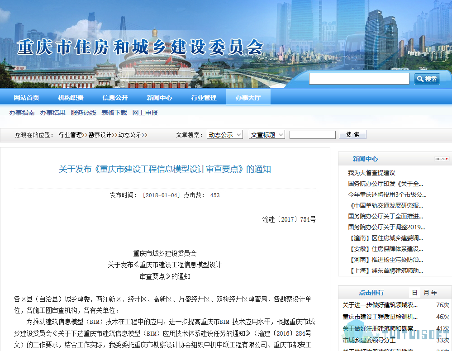Click 勘察设计 in the breadcrumb
The height and width of the screenshot is (351, 452).
pos(100,135)
